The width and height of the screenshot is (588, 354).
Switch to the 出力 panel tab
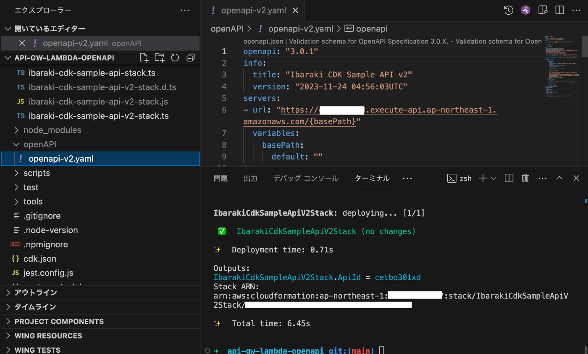(250, 178)
